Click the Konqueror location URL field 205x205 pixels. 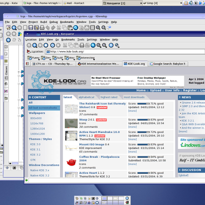click(125, 51)
